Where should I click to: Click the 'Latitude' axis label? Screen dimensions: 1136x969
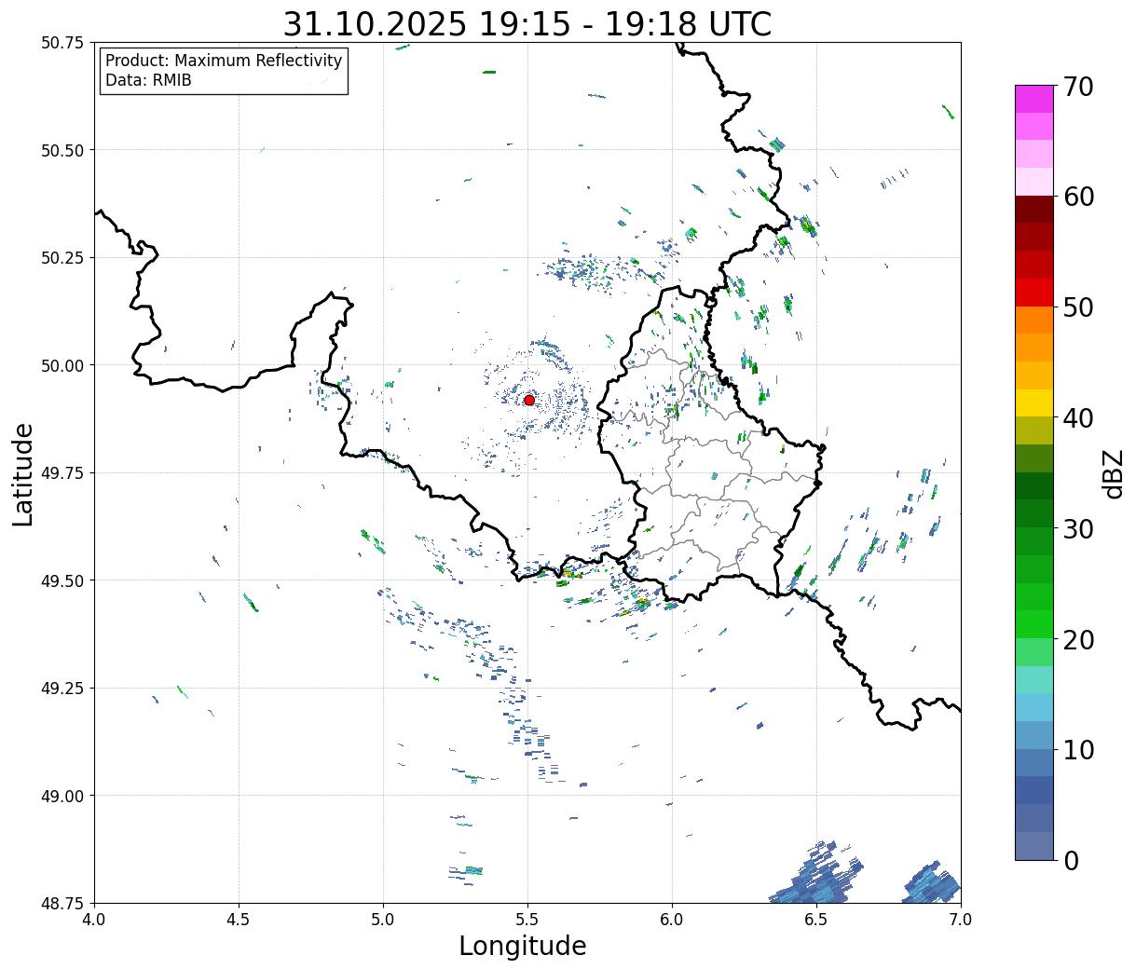point(23,473)
